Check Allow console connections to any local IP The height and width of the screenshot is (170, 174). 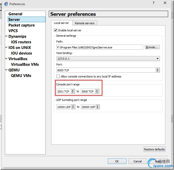(x=58, y=76)
